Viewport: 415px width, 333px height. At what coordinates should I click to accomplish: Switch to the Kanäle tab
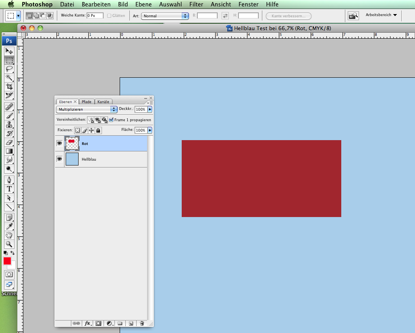pyautogui.click(x=103, y=102)
